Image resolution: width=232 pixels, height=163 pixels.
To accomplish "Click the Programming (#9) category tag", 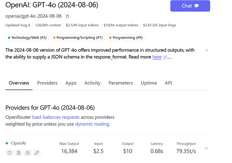I will 126,38.
